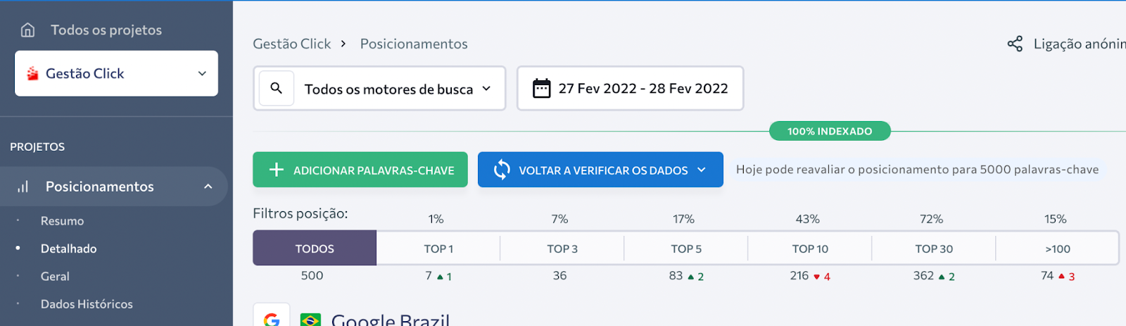
Task: Select the TODOS position filter
Action: click(315, 249)
